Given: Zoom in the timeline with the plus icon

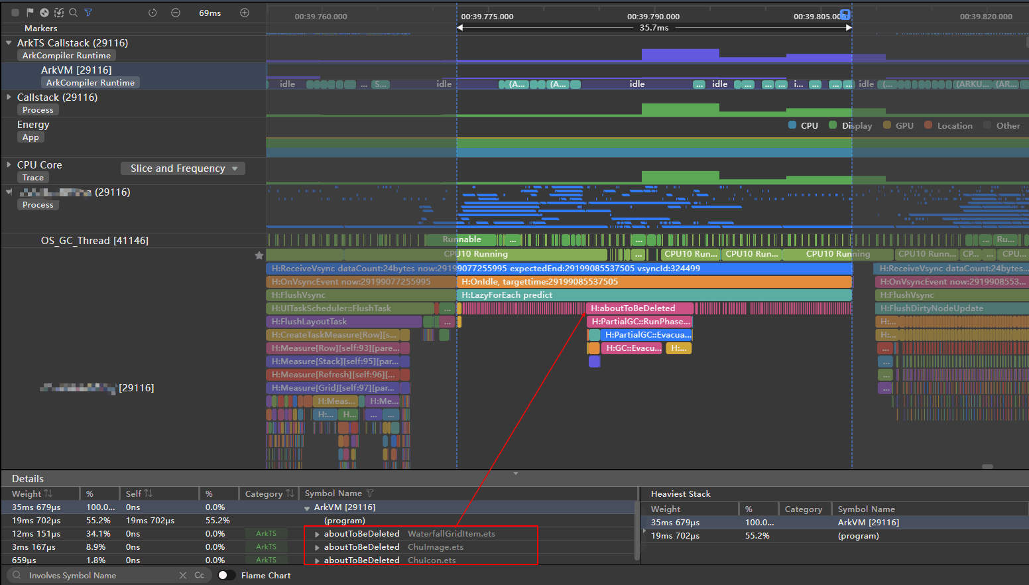Looking at the screenshot, I should click(x=245, y=13).
